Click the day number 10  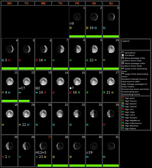(117, 40)
